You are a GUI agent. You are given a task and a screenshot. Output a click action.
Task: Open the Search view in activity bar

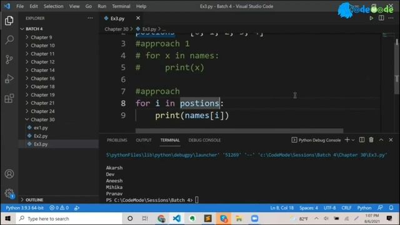point(9,40)
